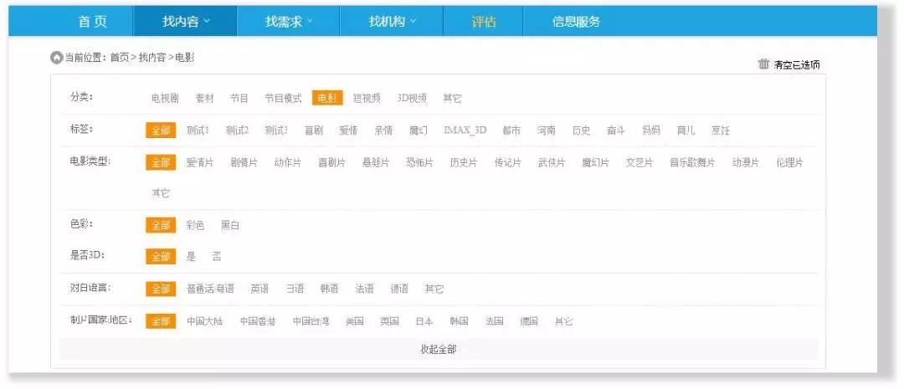The width and height of the screenshot is (904, 389).
Task: Select 全部 in the 色彩 row
Action: click(x=160, y=225)
